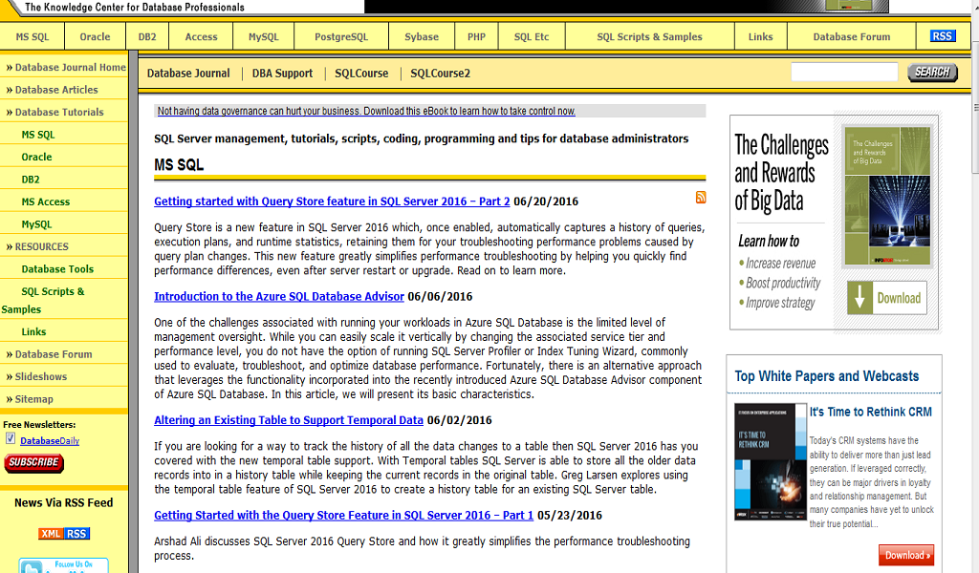Open Altering an Existing Table article link
The height and width of the screenshot is (573, 979).
pyautogui.click(x=289, y=420)
